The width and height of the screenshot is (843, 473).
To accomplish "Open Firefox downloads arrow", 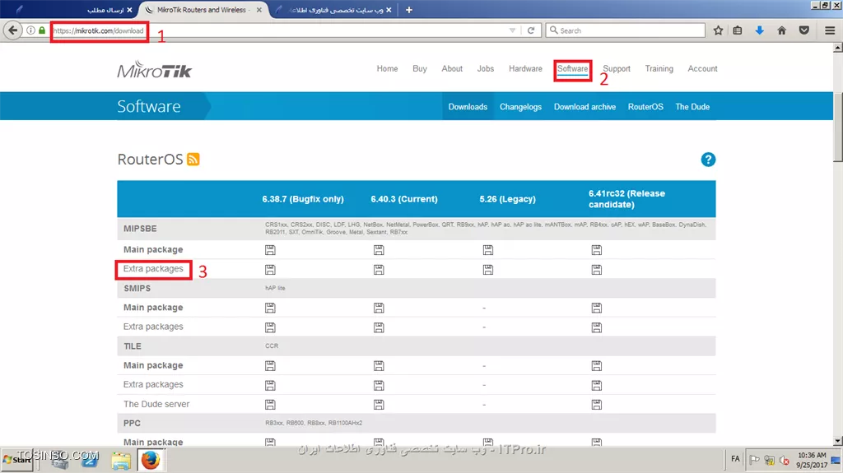I will pos(759,30).
